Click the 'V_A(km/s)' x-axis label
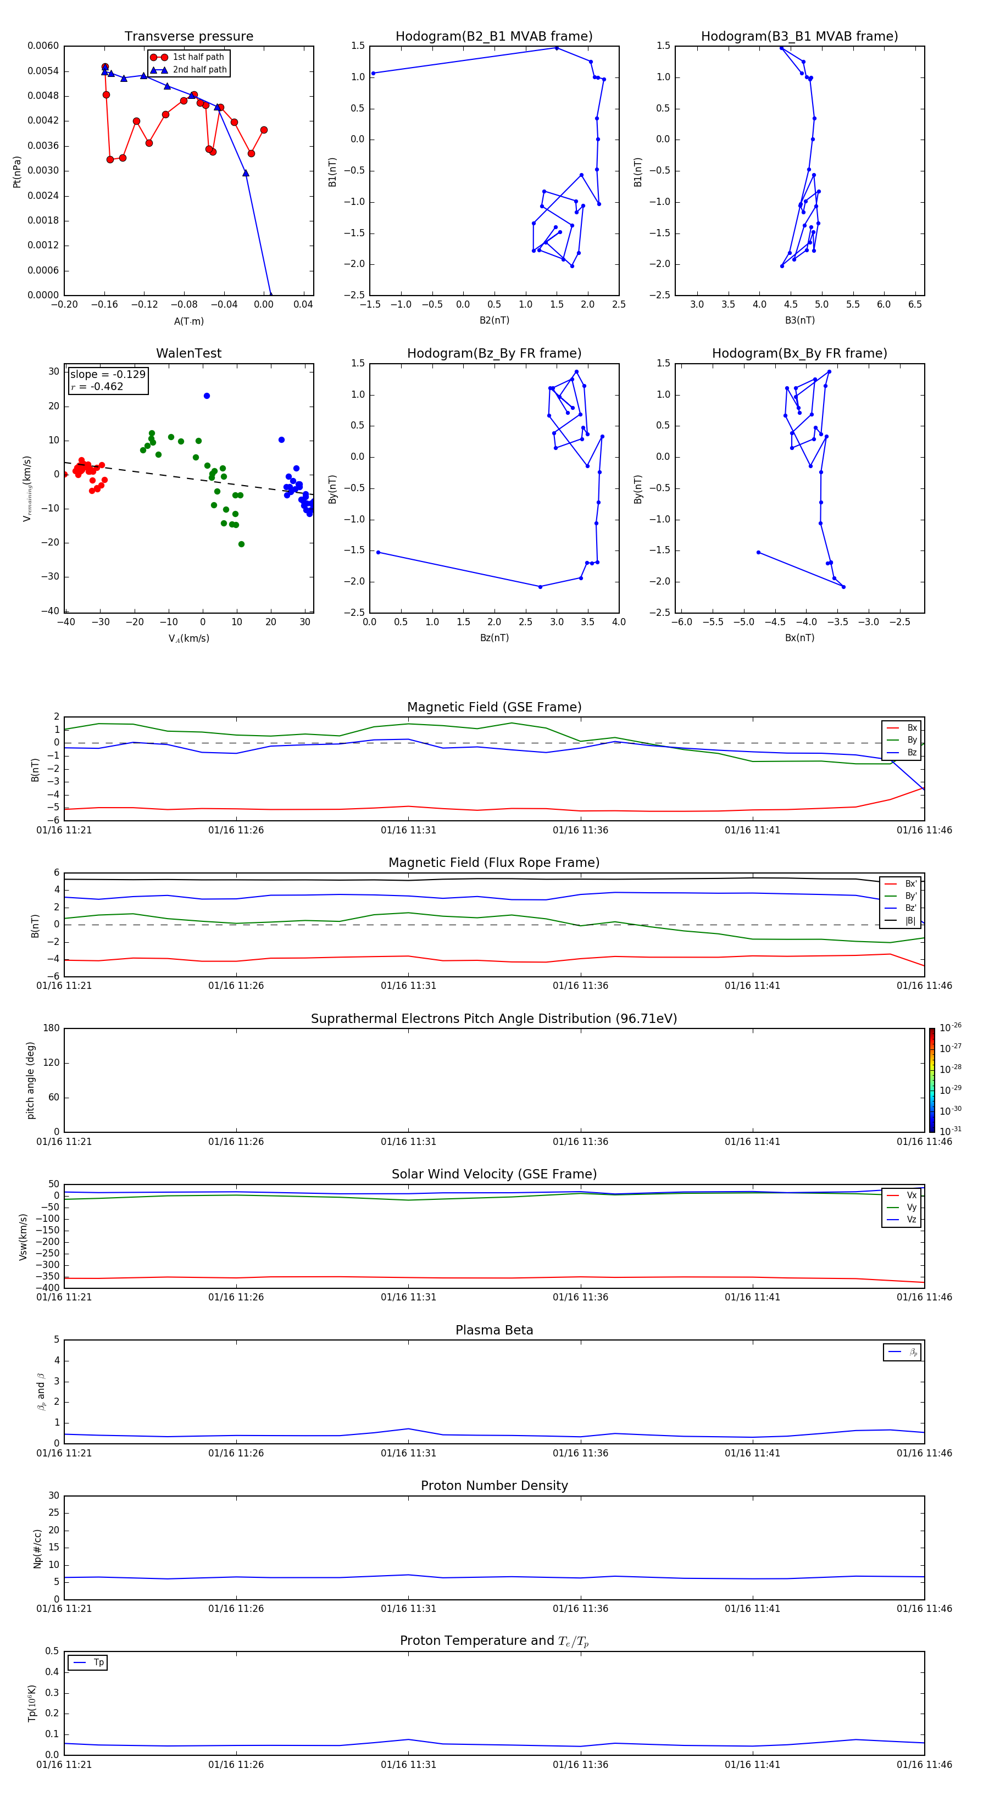 tap(188, 639)
